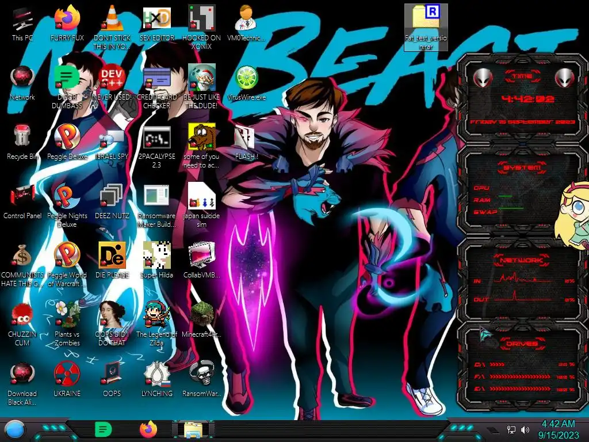This screenshot has height=442, width=589.
Task: Open CREDIT CARD CHECKER shortcut
Action: click(x=157, y=86)
